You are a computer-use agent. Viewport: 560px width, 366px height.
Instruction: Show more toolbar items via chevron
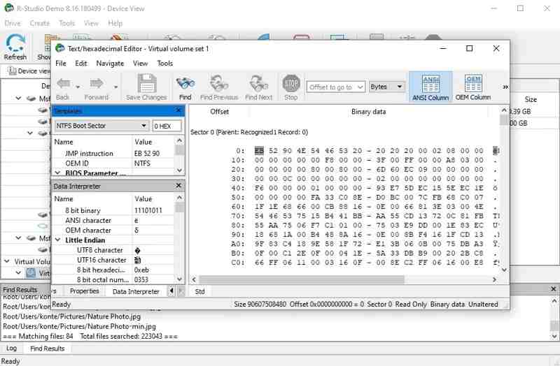[505, 87]
